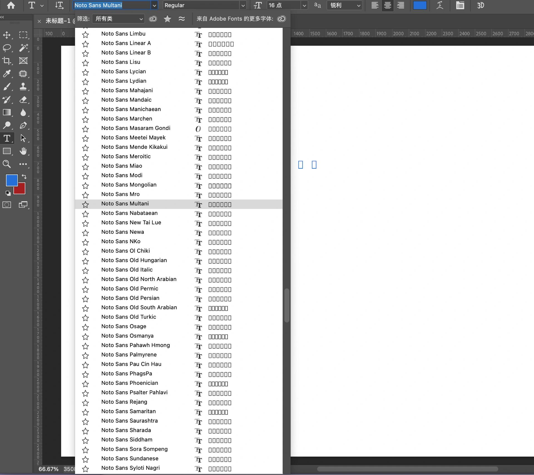Right align the text
The width and height of the screenshot is (534, 475).
pos(400,5)
